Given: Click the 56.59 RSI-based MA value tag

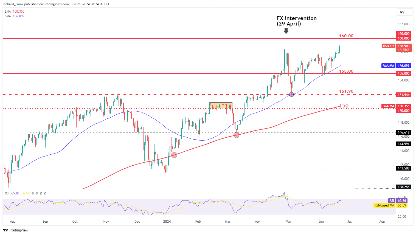Looking at the screenshot, I should (402, 205).
